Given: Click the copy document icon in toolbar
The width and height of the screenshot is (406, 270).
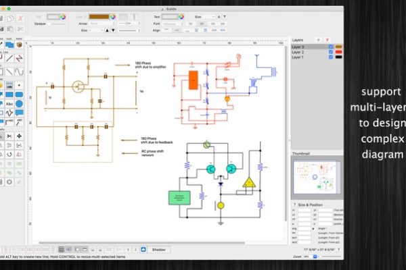Looking at the screenshot, I should [x=10, y=18].
